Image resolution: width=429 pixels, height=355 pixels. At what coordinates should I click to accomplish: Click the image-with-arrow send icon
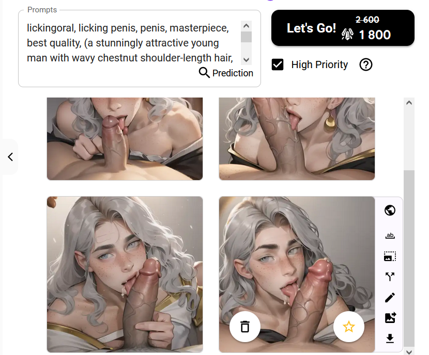coord(390,318)
